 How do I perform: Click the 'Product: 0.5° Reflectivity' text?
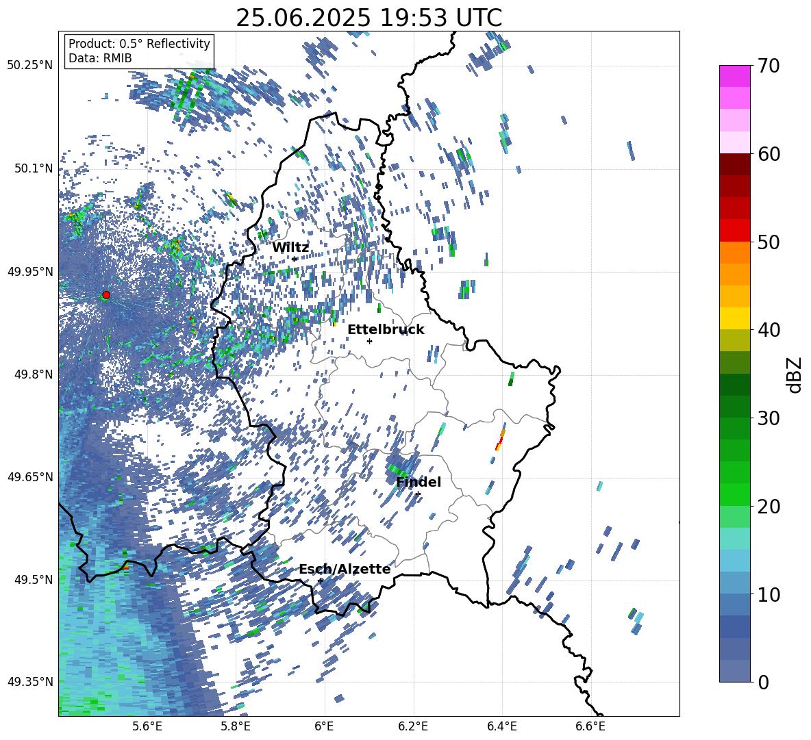139,44
